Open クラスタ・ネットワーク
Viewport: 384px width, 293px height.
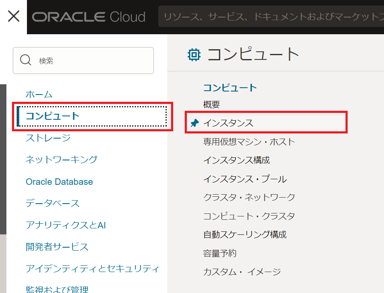click(249, 197)
